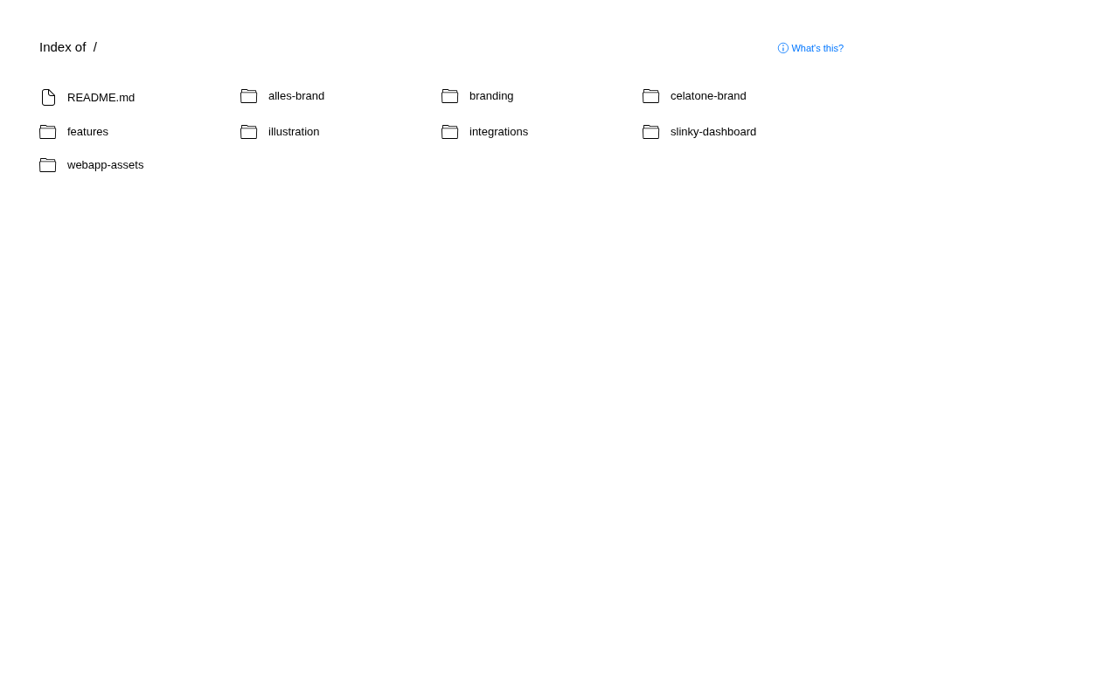
Task: Open the README.md file link
Action: 101,97
